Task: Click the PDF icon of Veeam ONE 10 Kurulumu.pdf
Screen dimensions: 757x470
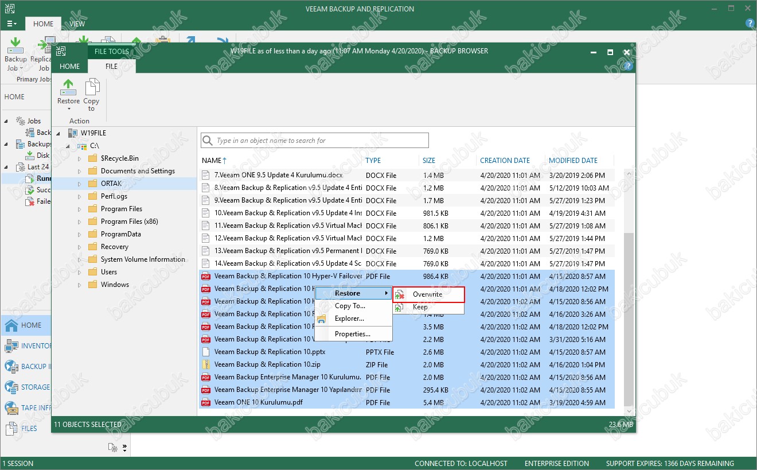Action: click(x=206, y=403)
